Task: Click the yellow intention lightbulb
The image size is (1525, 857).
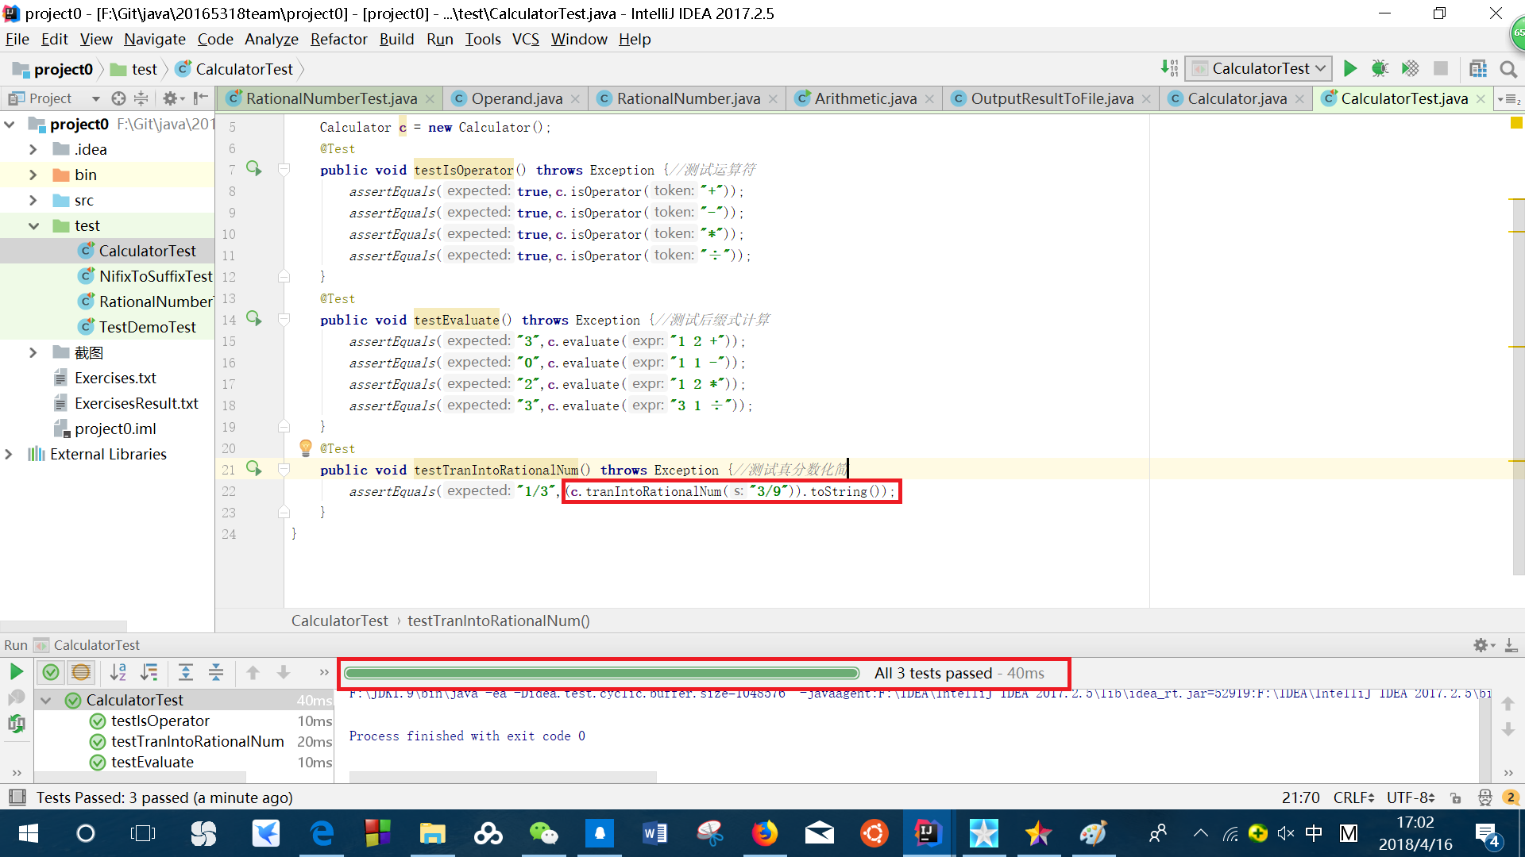Action: [306, 448]
